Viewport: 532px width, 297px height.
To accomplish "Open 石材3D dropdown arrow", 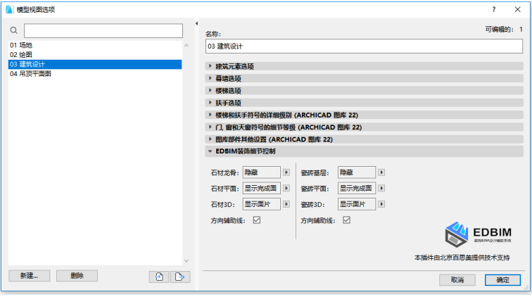I will 286,204.
